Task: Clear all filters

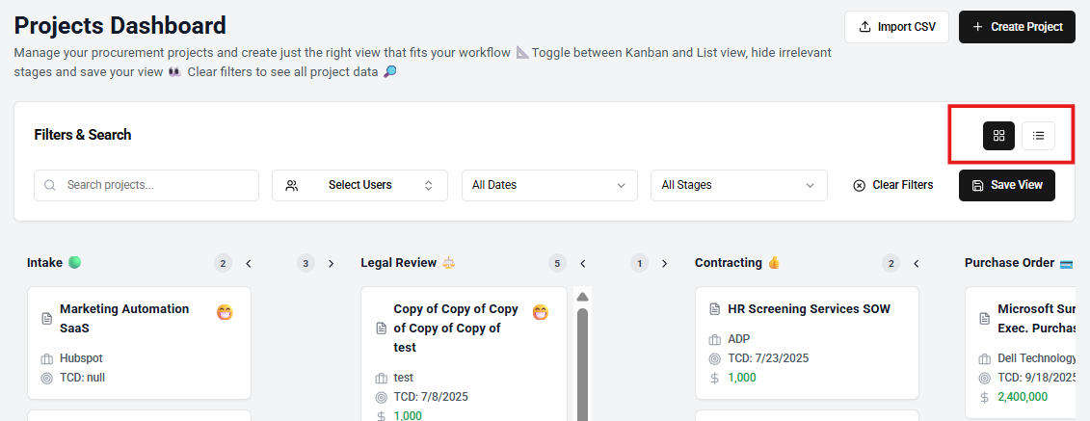Action: click(x=892, y=185)
